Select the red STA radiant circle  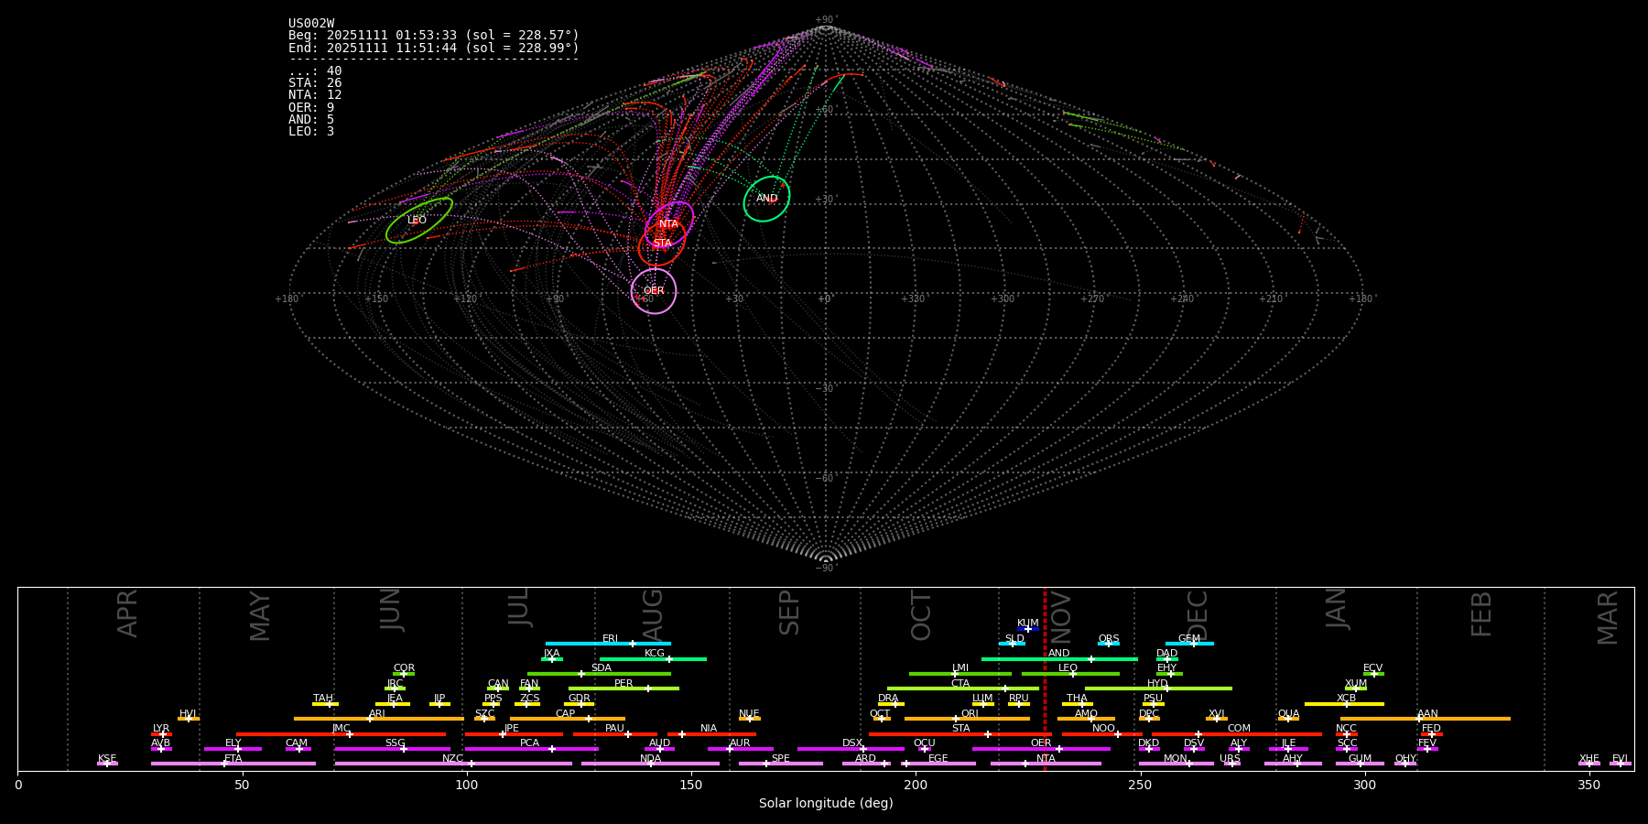[662, 244]
